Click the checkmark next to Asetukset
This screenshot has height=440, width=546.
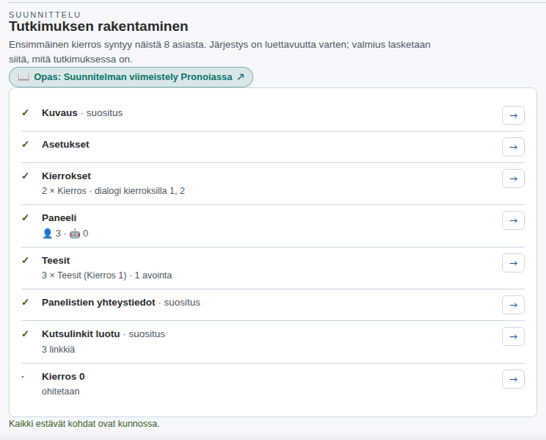(25, 144)
